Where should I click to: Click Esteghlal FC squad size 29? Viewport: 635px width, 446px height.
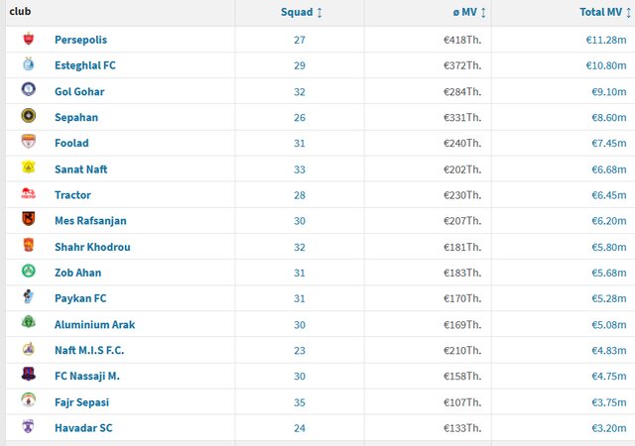pyautogui.click(x=300, y=65)
